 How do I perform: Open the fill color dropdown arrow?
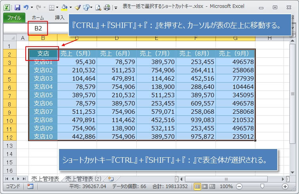[x=70, y=8]
